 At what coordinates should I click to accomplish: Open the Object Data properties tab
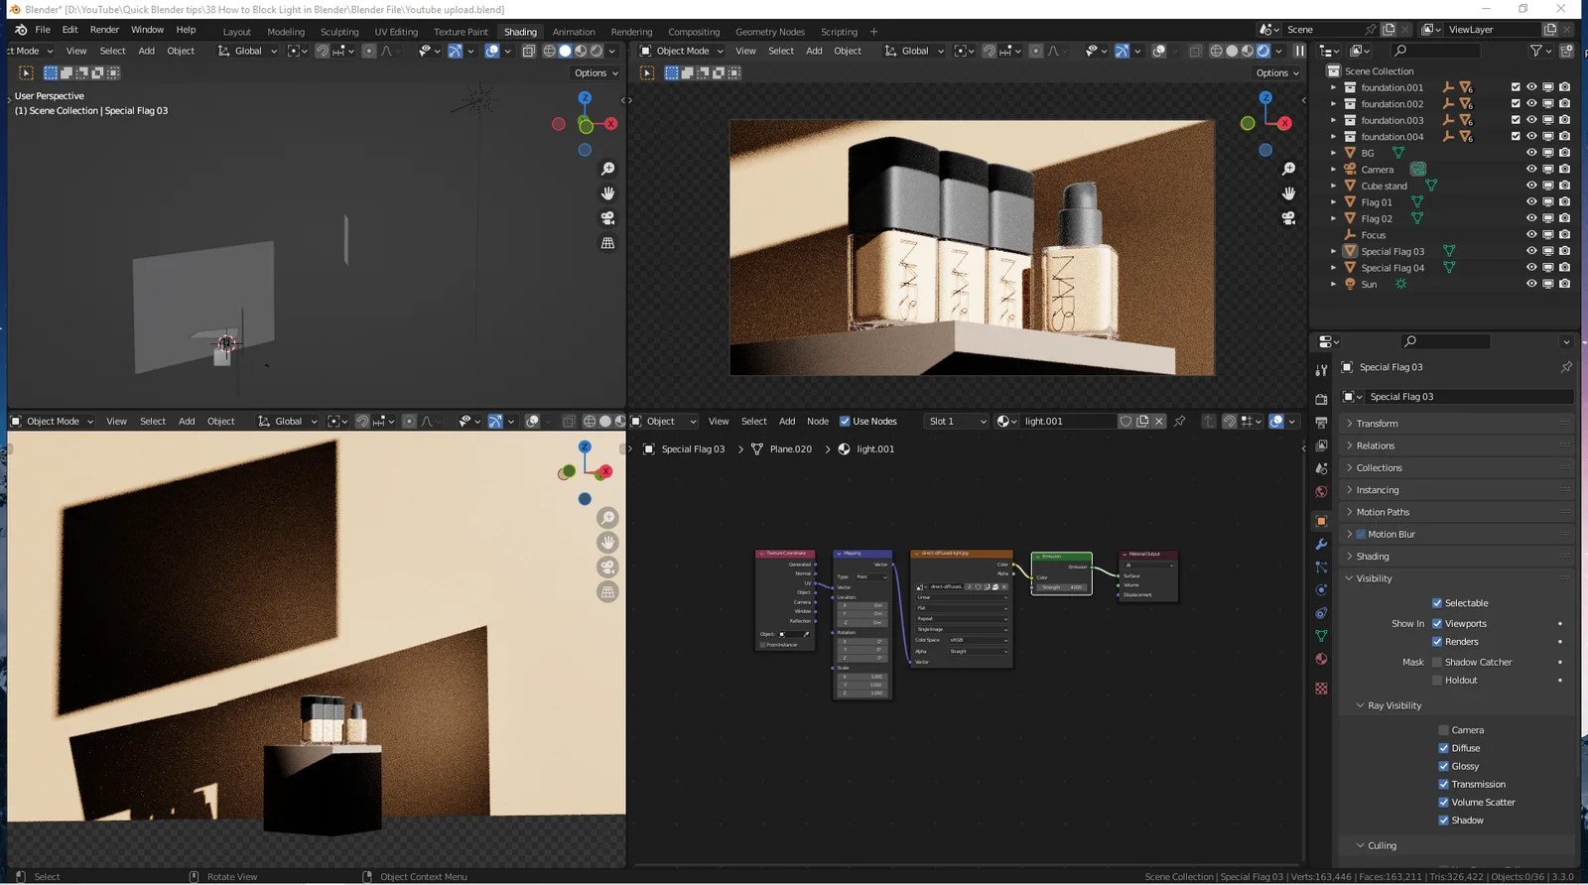tap(1321, 636)
